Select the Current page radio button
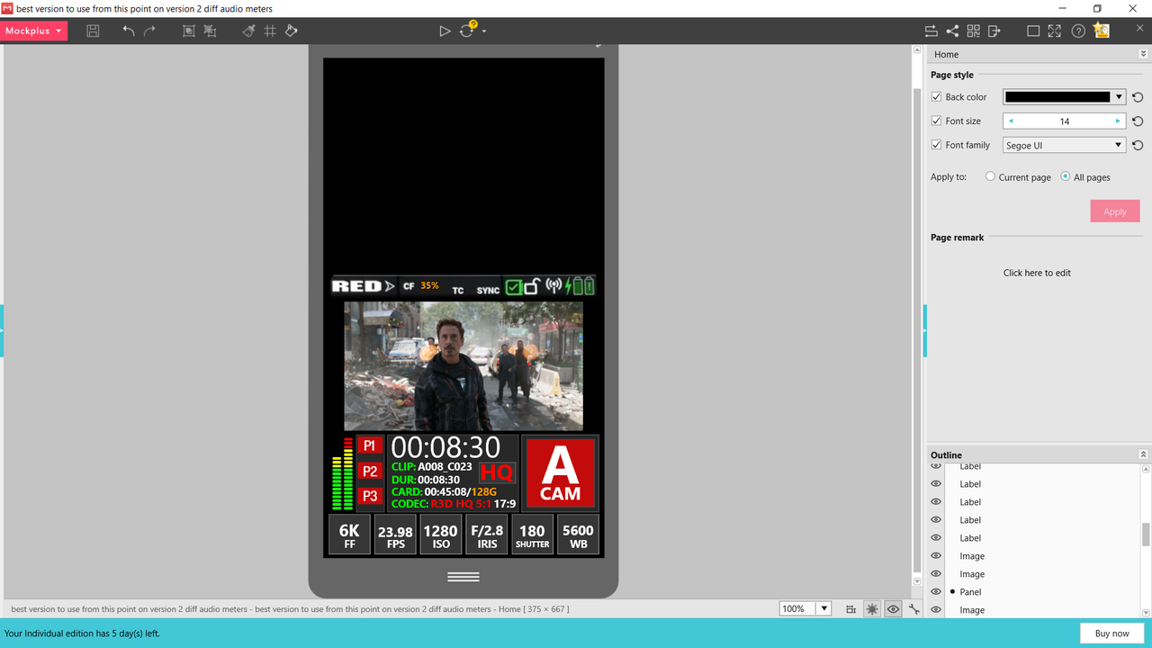 (x=990, y=176)
